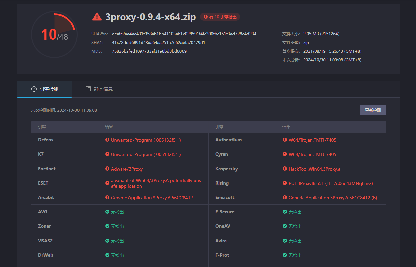416x267 pixels.
Task: Click the green check icon in the OneAV row
Action: click(285, 226)
